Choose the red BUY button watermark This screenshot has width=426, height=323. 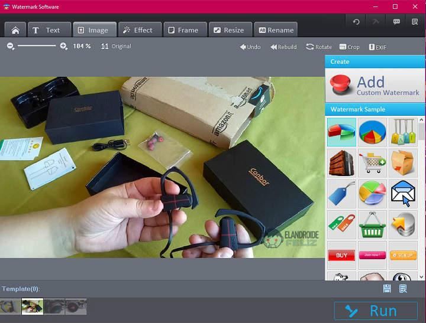click(341, 256)
